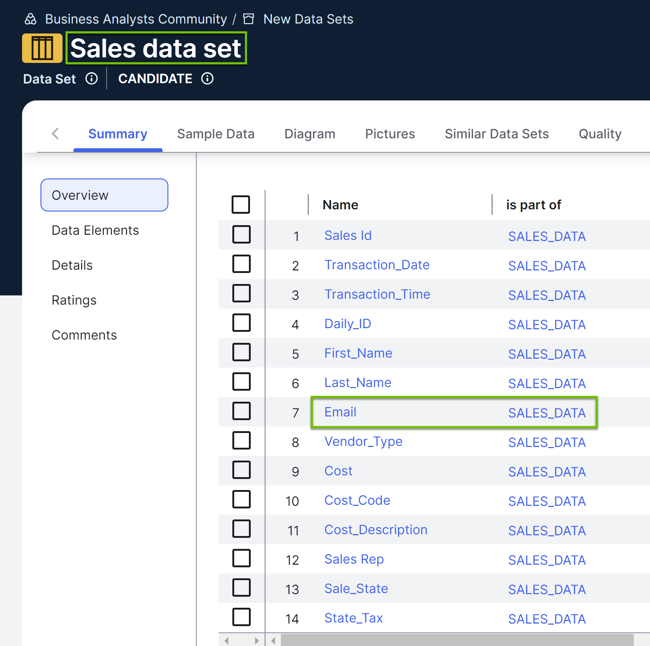650x646 pixels.
Task: Click the community icon in the breadcrumb
Action: tap(31, 19)
